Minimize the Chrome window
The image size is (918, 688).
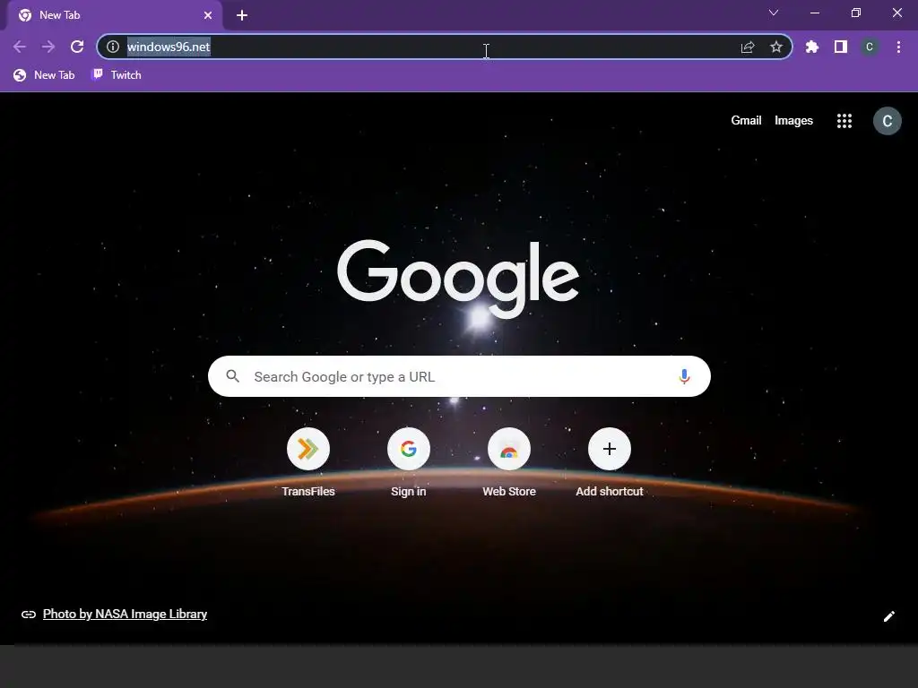tap(814, 13)
